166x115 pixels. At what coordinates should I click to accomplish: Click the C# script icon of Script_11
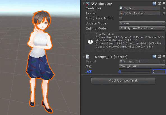pyautogui.click(x=88, y=57)
